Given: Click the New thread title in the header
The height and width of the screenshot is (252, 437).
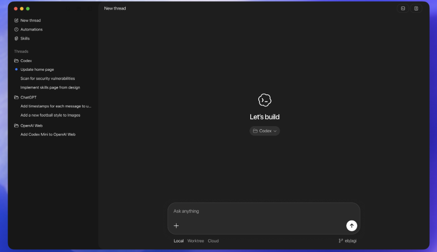Looking at the screenshot, I should 115,8.
